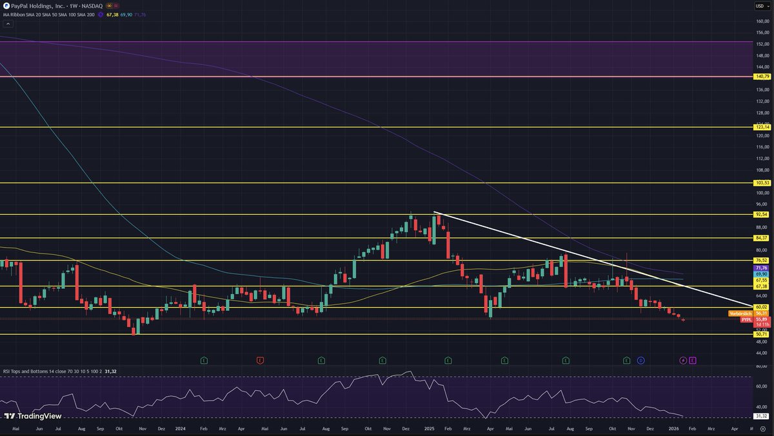Click the 140,79 price label on the axis
The width and height of the screenshot is (774, 436).
762,76
